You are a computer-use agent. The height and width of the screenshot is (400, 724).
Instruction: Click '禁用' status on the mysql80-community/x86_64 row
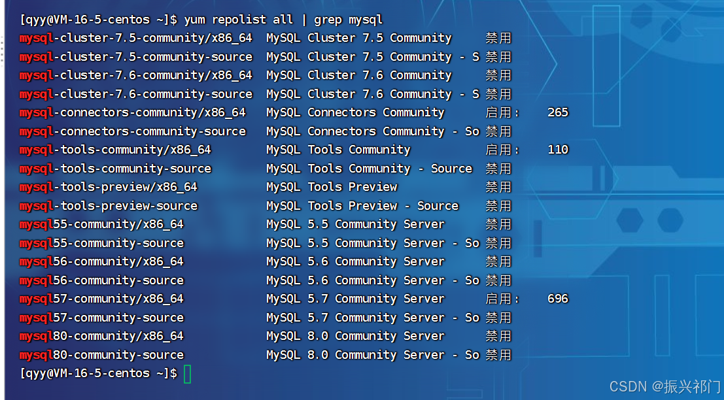tap(498, 337)
